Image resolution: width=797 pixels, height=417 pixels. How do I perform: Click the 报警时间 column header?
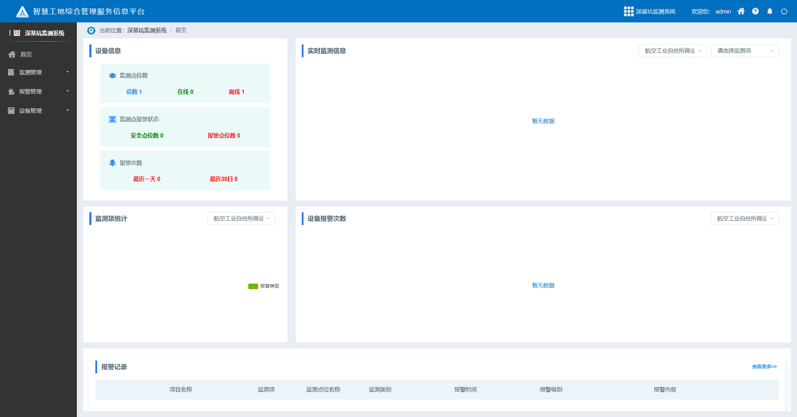click(x=465, y=390)
